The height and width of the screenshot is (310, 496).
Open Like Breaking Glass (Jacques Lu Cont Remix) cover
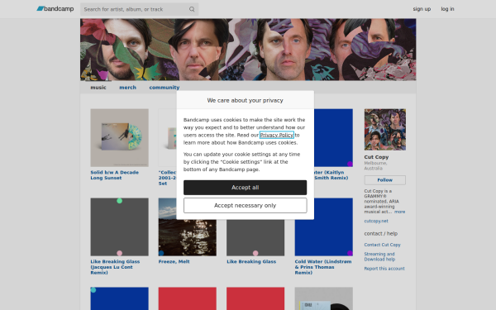point(120,227)
